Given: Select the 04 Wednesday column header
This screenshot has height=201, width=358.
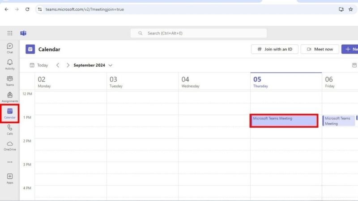Looking at the screenshot, I should [x=214, y=82].
